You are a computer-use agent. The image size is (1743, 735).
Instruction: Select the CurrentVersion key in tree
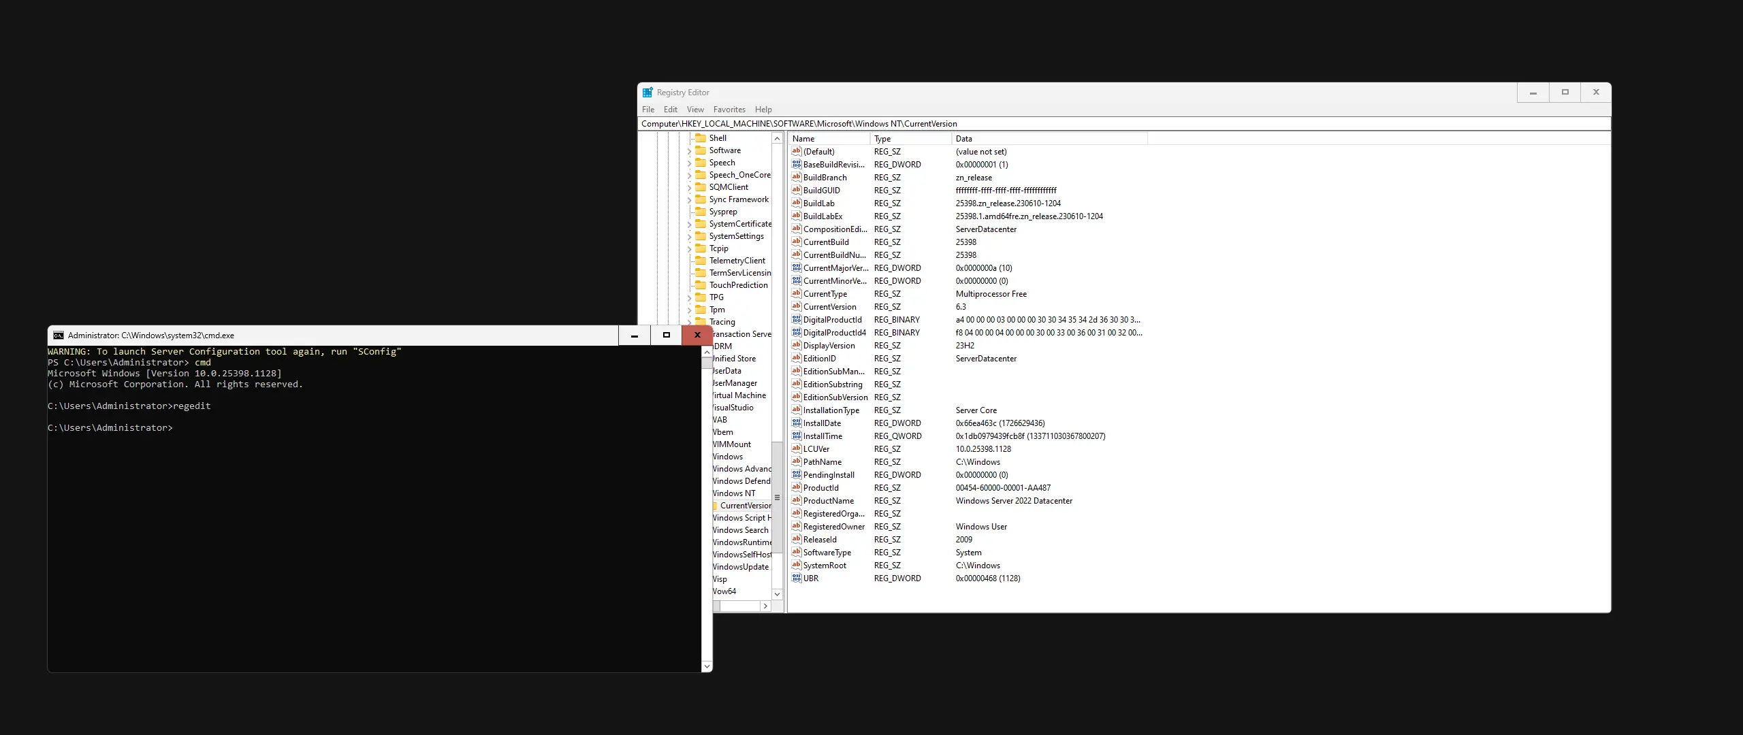pyautogui.click(x=745, y=506)
